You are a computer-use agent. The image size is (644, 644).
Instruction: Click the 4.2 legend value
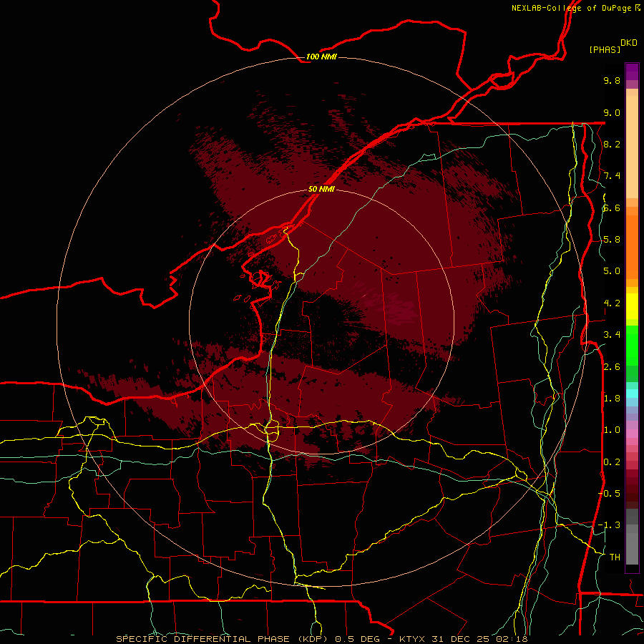click(612, 303)
